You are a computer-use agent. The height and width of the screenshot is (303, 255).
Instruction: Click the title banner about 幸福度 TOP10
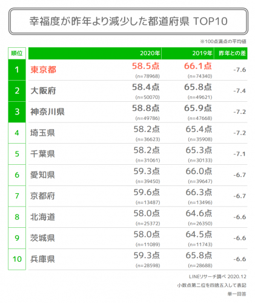point(128,21)
